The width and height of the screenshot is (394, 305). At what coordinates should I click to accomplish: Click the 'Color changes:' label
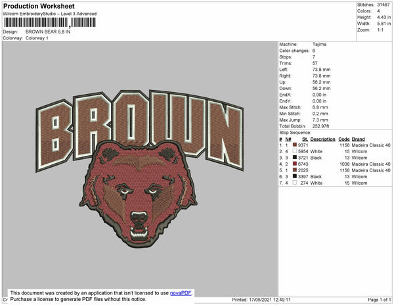[x=294, y=51]
